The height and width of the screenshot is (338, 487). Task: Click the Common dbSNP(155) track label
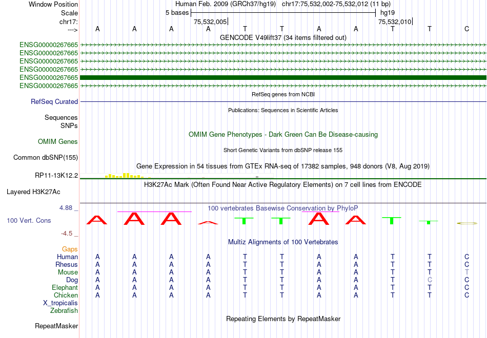[x=46, y=158]
